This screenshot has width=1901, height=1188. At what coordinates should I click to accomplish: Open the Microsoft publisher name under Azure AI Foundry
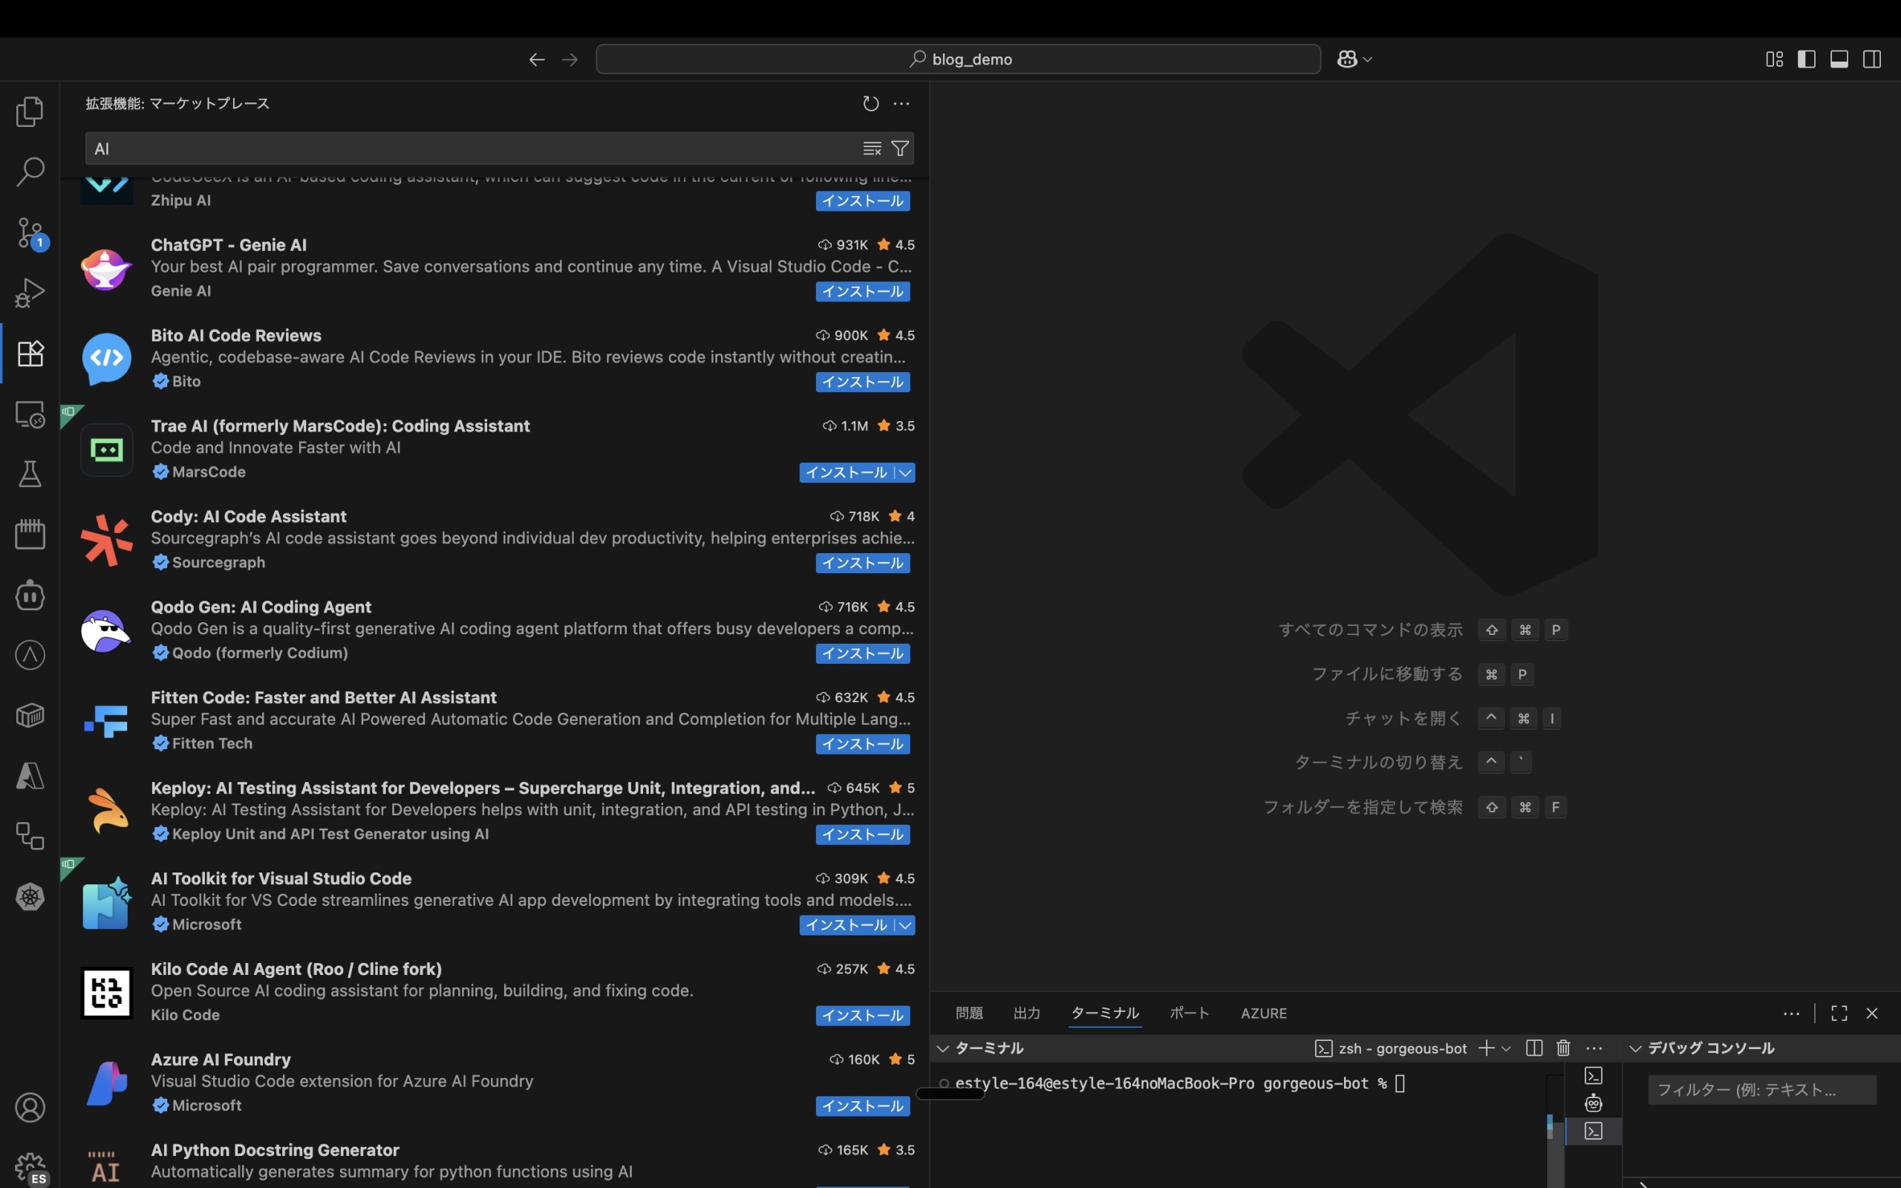point(206,1106)
